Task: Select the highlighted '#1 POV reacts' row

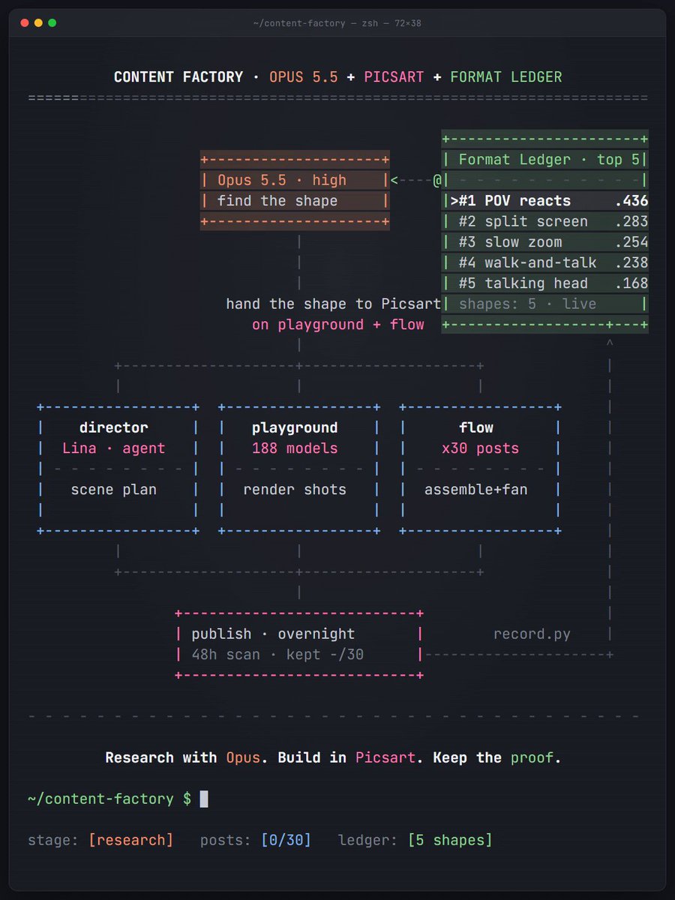Action: point(544,201)
